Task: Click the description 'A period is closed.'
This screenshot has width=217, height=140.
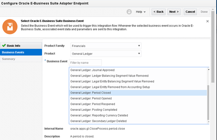Action: (82, 137)
